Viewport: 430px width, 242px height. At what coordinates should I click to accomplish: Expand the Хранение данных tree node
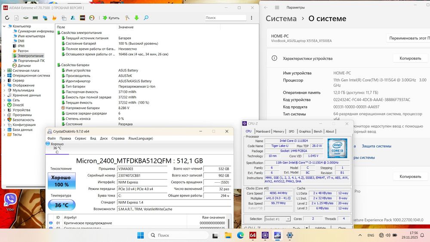4,95
